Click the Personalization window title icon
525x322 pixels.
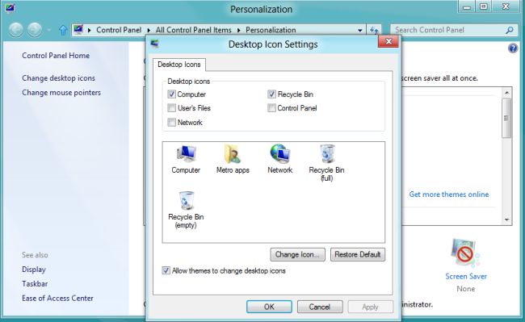10,7
